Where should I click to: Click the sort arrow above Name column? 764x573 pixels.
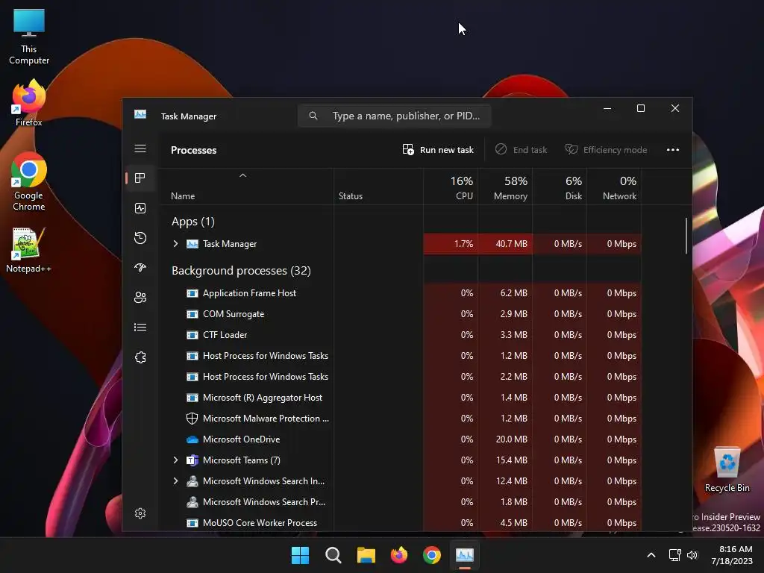[x=242, y=175]
